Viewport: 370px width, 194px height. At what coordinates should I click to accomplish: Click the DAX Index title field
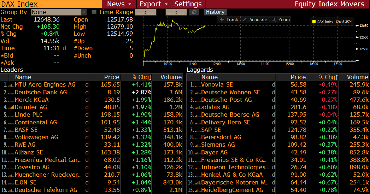pyautogui.click(x=51, y=4)
